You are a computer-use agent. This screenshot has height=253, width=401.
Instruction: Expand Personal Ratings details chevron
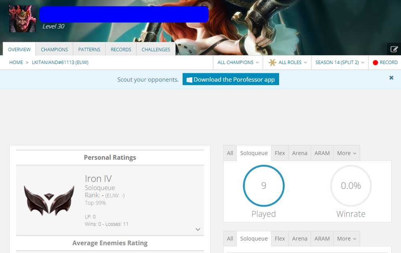click(198, 229)
